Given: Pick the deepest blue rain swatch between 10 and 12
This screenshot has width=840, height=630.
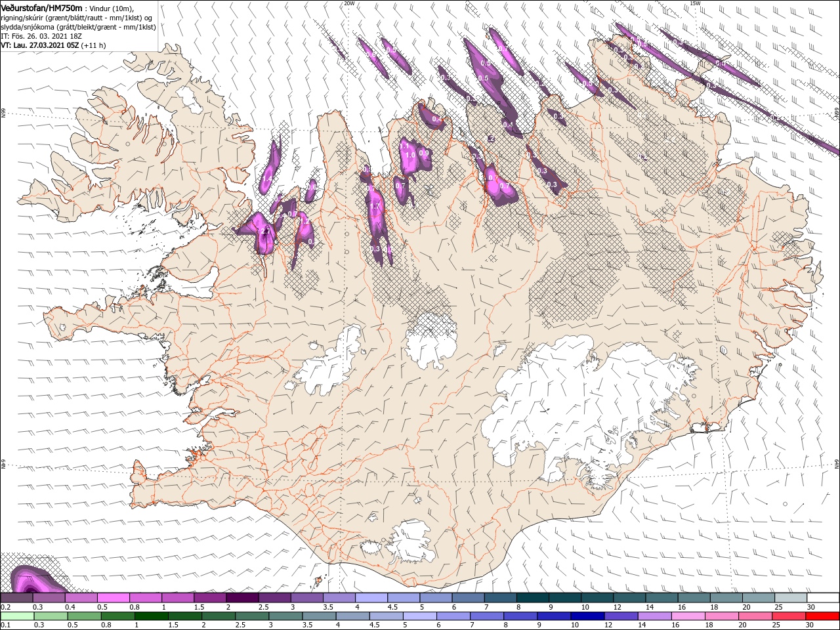Looking at the screenshot, I should pyautogui.click(x=586, y=616).
